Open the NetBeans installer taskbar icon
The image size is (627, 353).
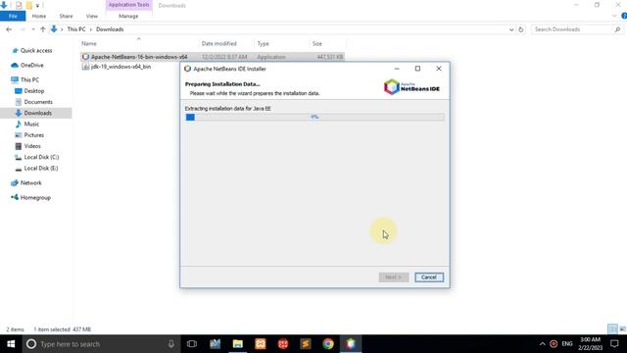click(x=351, y=344)
